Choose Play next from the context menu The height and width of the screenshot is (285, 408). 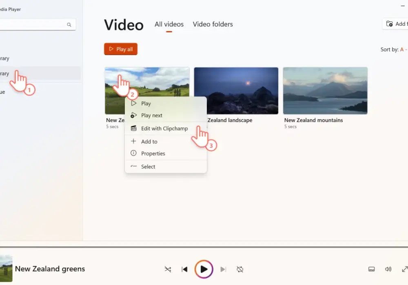[166, 115]
